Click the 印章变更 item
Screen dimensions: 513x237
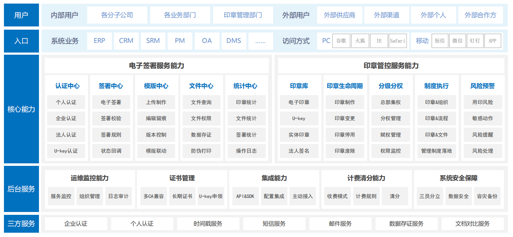point(345,118)
